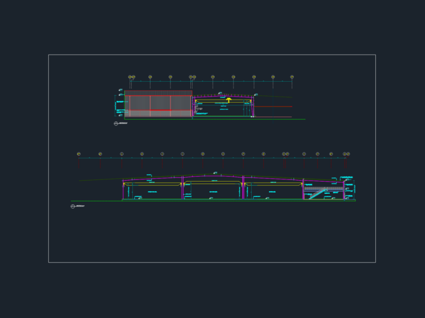Click the upper drawing's section title bubble
The image size is (425, 318).
pyautogui.click(x=116, y=124)
